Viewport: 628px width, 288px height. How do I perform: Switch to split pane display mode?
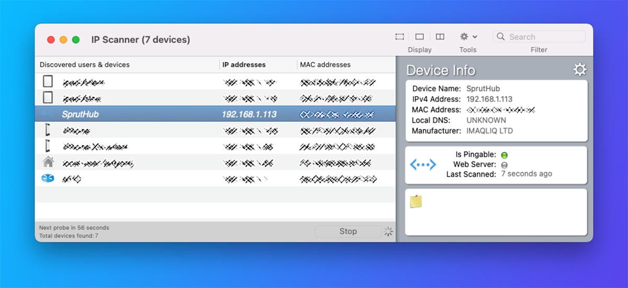440,37
